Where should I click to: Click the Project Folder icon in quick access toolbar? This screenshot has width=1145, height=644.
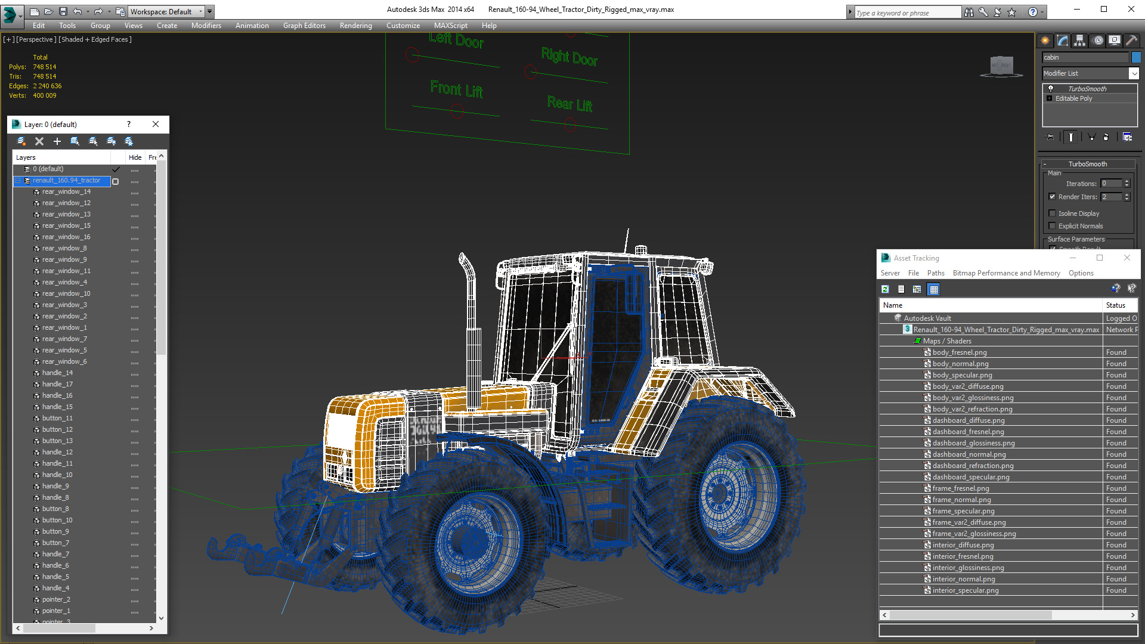[x=120, y=11]
